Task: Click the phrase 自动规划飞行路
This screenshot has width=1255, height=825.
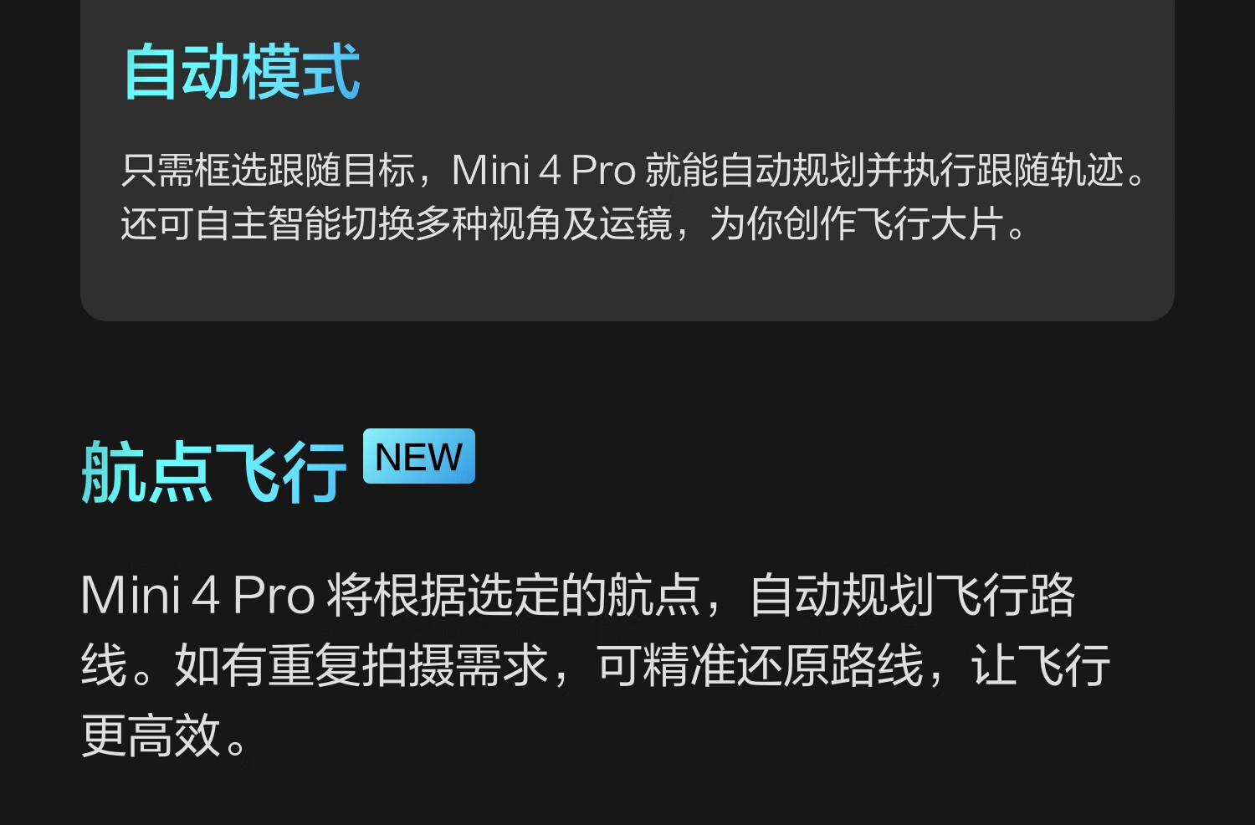Action: pyautogui.click(x=912, y=596)
